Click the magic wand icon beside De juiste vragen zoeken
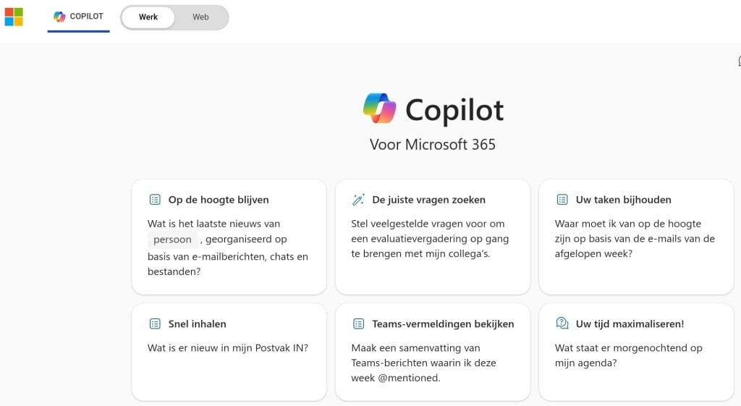This screenshot has height=406, width=741. pos(358,200)
